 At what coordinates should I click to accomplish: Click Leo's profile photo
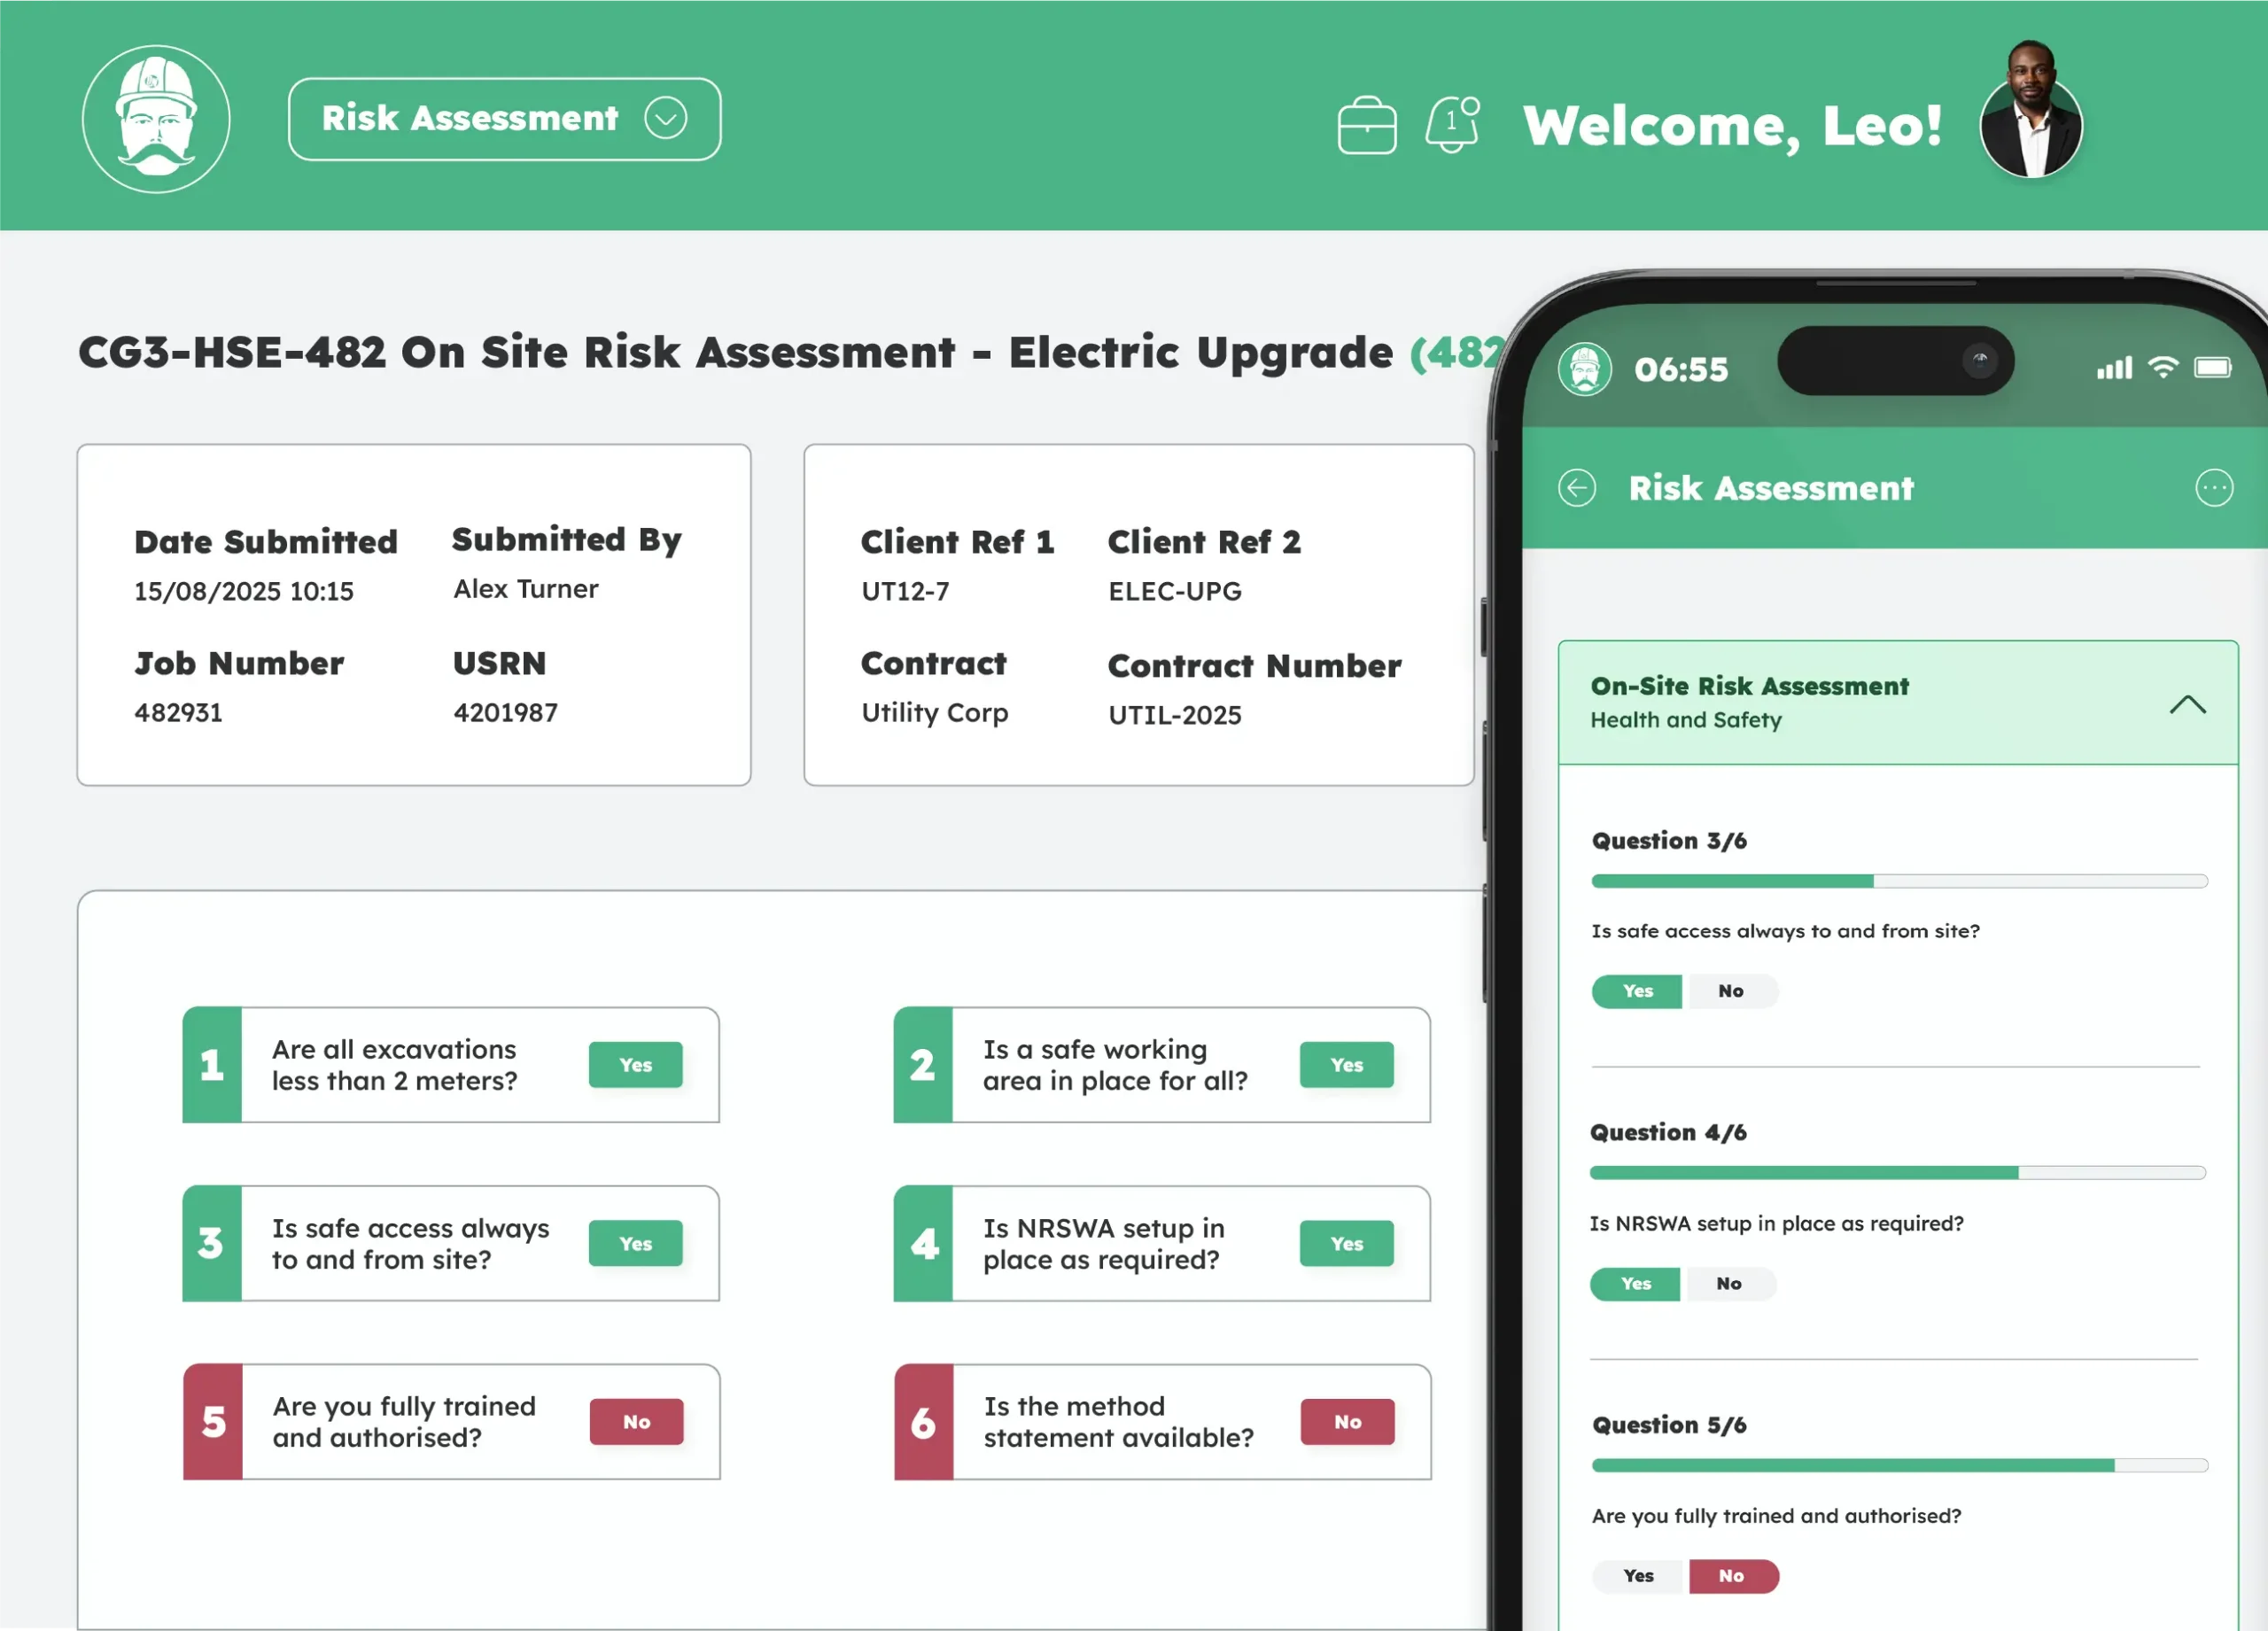click(x=2031, y=111)
